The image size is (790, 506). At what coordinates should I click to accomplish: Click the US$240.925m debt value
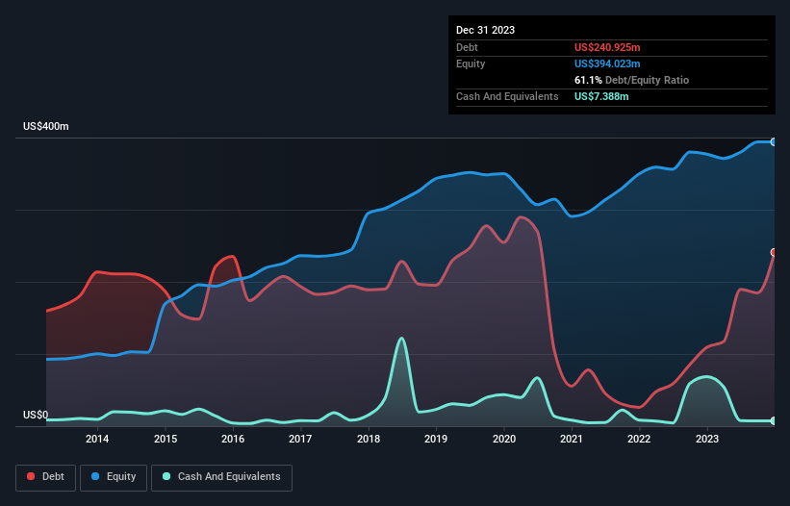(607, 47)
